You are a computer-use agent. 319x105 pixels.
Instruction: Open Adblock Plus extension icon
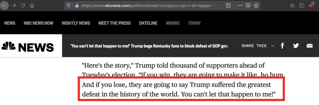pos(311,5)
